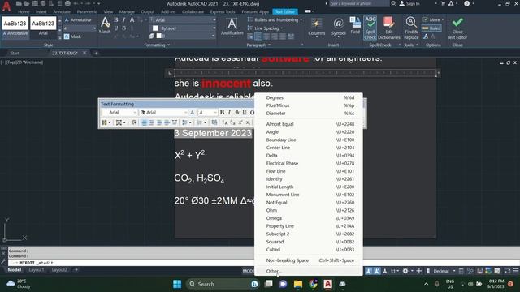The height and width of the screenshot is (292, 520).
Task: Click Close Text Editor
Action: click(457, 28)
